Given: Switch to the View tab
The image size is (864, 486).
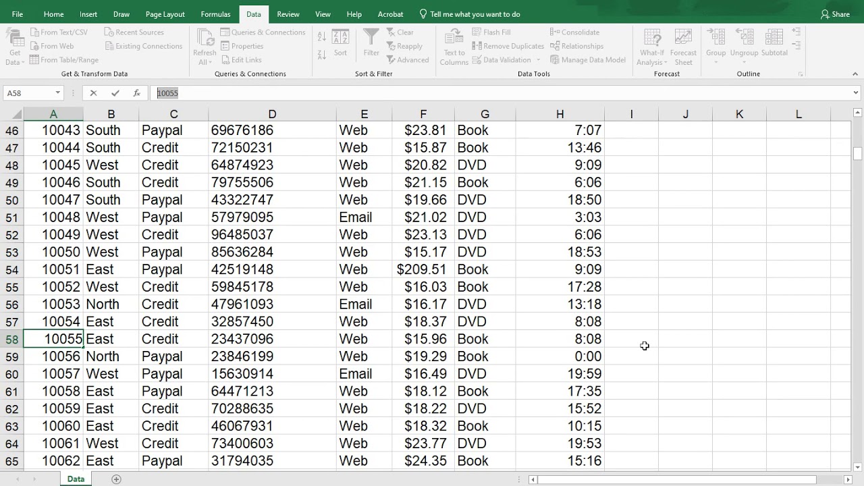Looking at the screenshot, I should pos(323,14).
